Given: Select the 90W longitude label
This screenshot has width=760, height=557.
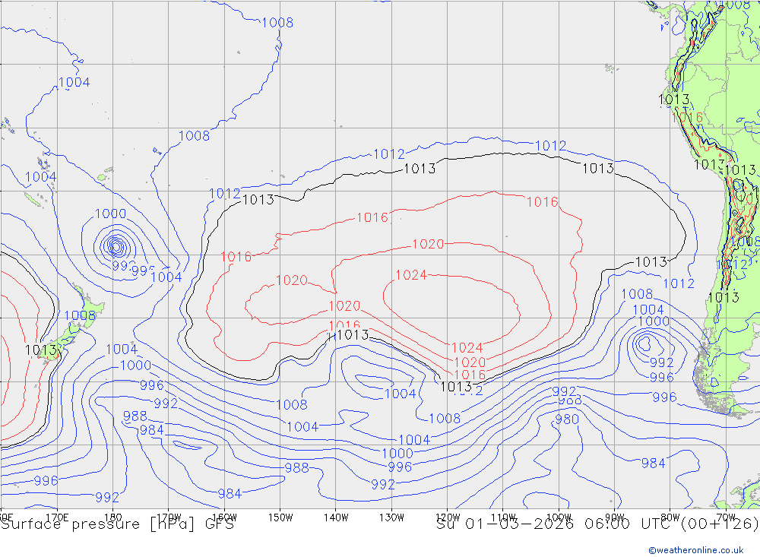Looking at the screenshot, I should tap(615, 517).
